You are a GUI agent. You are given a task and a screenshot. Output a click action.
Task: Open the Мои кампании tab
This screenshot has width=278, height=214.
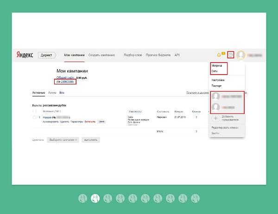point(74,55)
